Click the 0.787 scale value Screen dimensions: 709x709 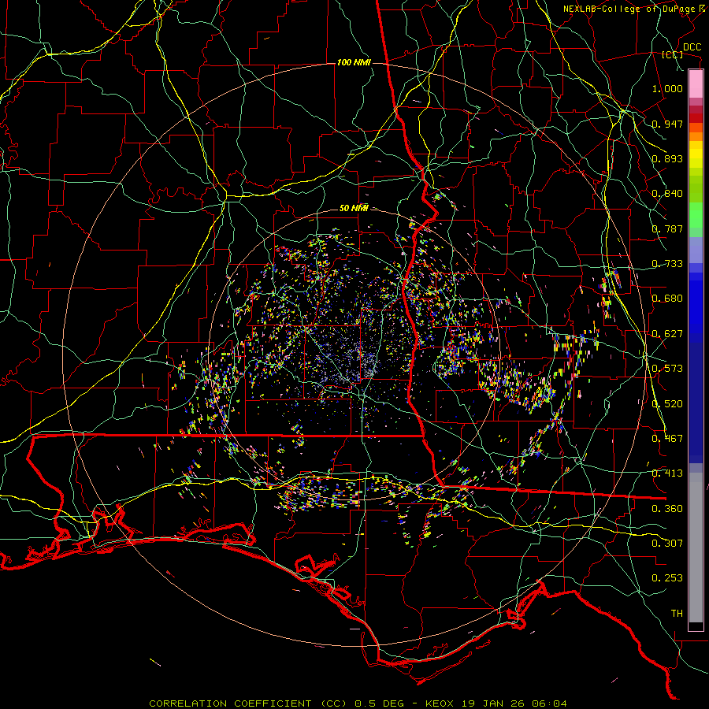(667, 228)
